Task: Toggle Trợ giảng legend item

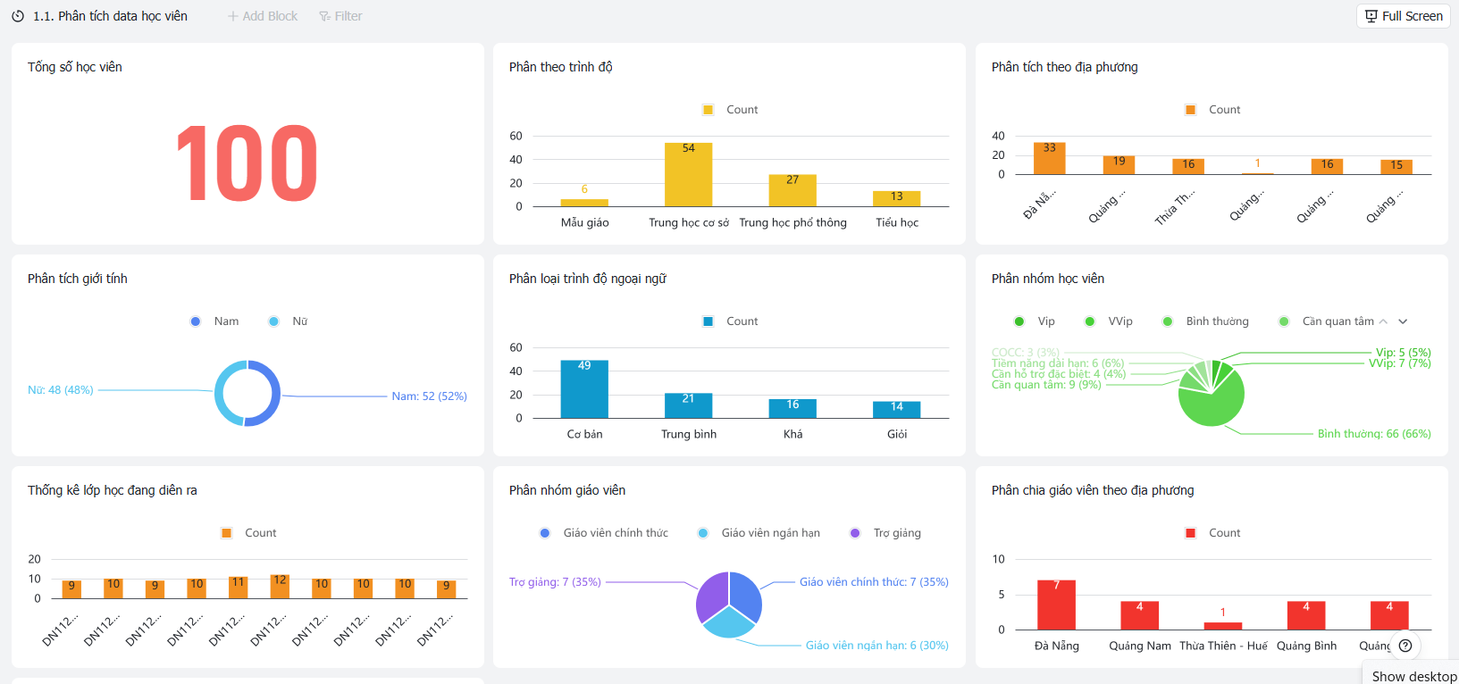Action: (885, 533)
